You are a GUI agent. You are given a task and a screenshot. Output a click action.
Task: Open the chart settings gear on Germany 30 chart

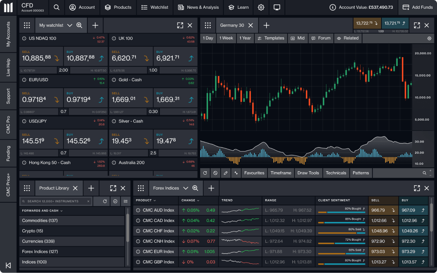[x=429, y=38]
